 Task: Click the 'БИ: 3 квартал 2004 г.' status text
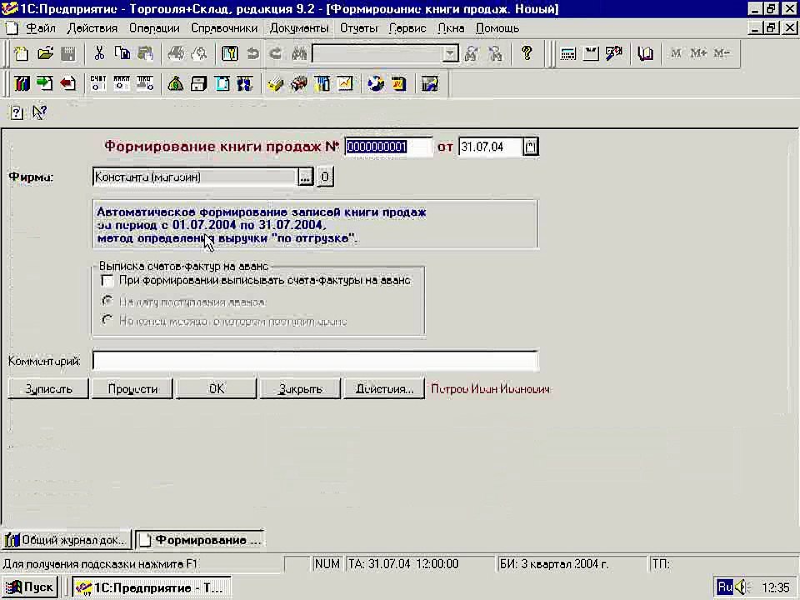pyautogui.click(x=553, y=564)
